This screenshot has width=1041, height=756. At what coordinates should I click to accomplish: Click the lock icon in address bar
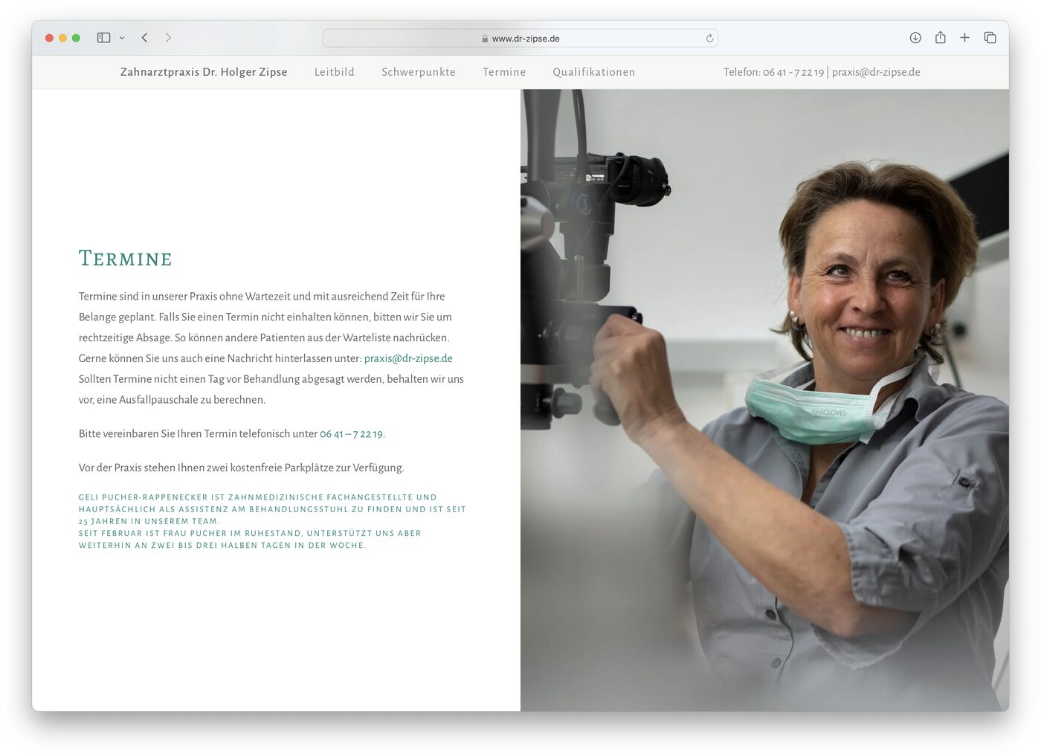pos(485,39)
